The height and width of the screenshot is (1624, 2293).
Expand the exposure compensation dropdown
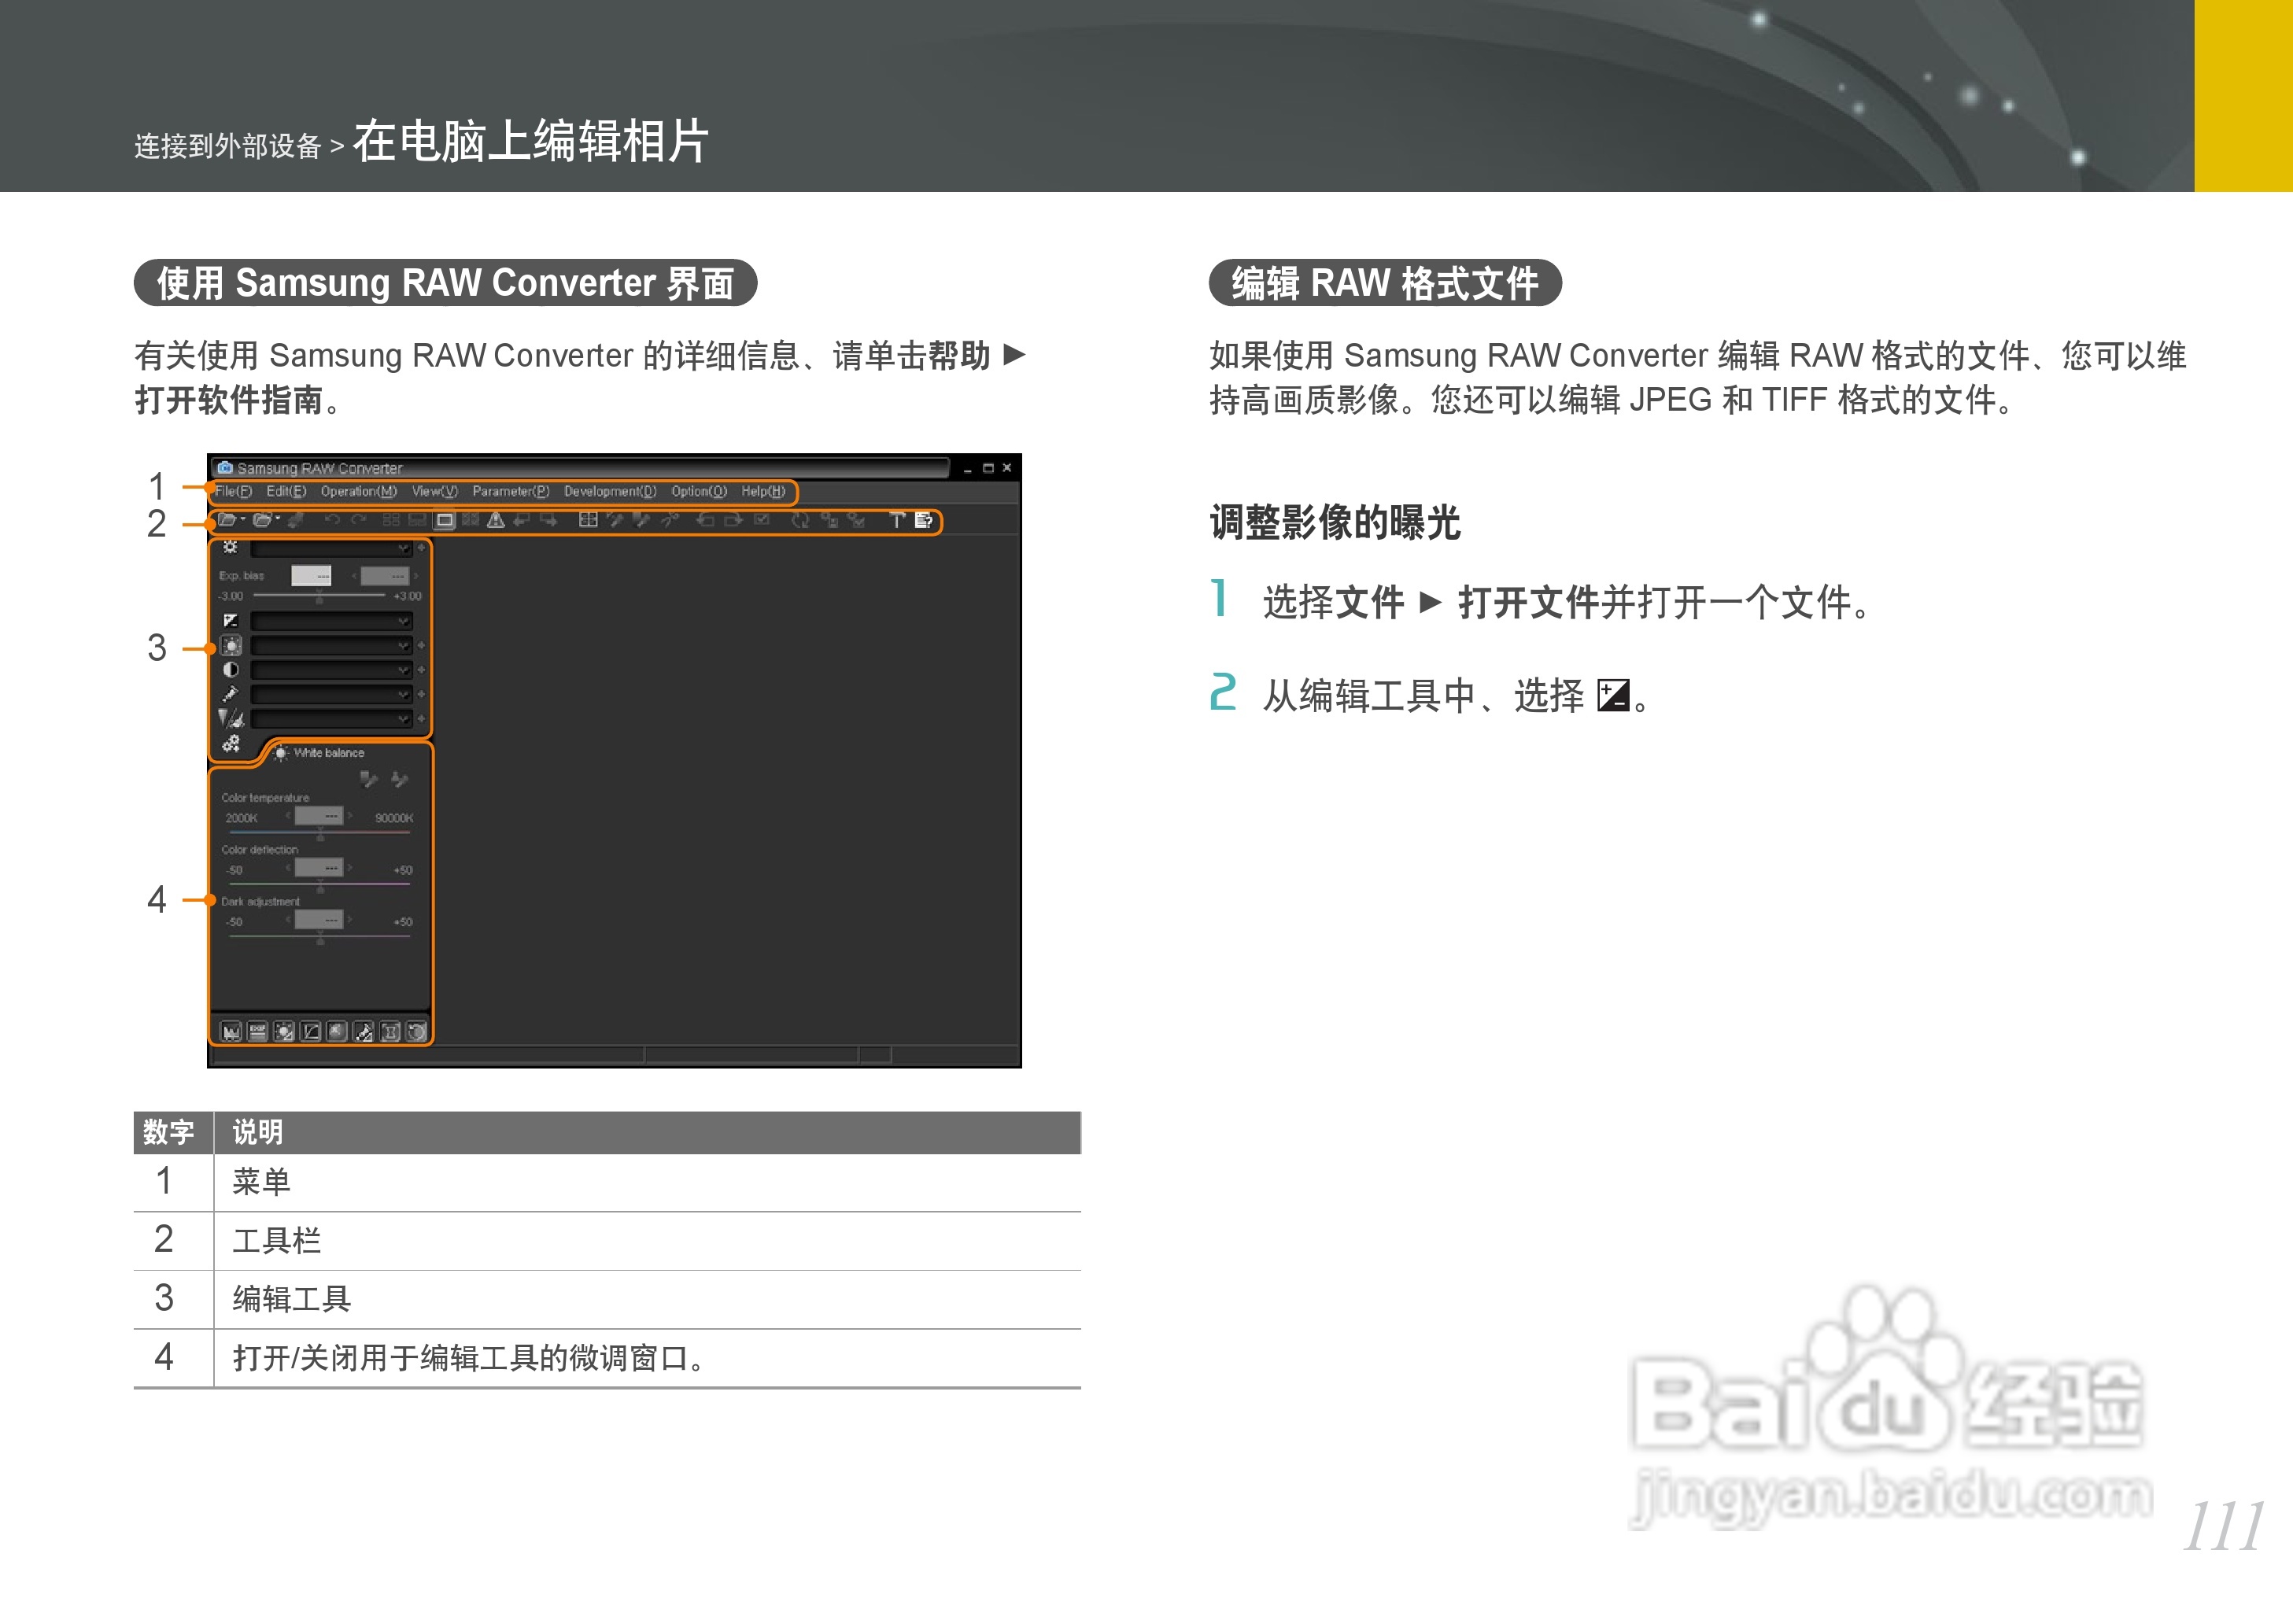click(x=403, y=621)
